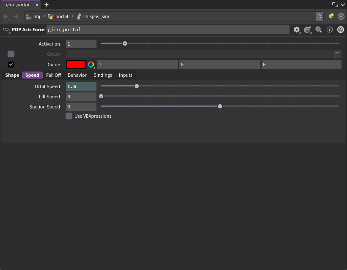Screen dimensions: 347x270
Task: Click the Activation slider handle
Action: 125,43
